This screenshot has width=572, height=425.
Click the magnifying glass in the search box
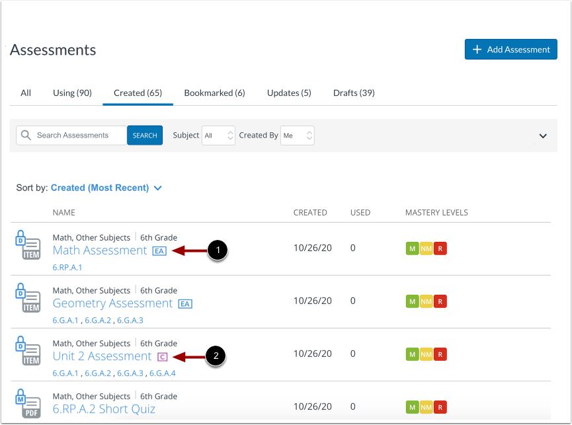tap(25, 135)
